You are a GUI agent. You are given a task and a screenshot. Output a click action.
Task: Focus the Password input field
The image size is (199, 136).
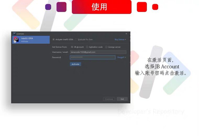(93, 57)
